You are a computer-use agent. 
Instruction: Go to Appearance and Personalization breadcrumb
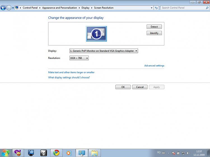pyautogui.click(x=59, y=8)
